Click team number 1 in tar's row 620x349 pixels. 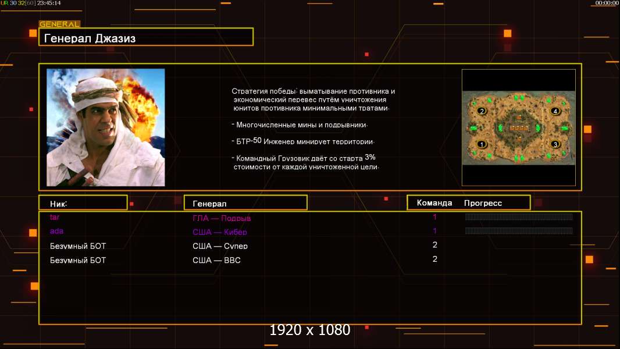(x=434, y=216)
